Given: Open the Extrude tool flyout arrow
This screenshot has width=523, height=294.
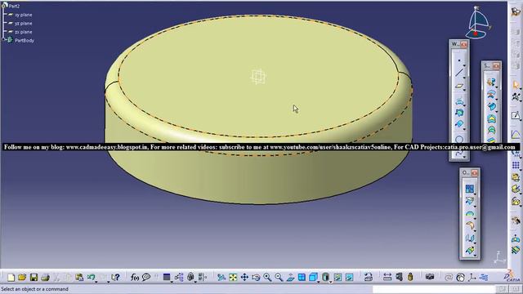Looking at the screenshot, I should 496,87.
